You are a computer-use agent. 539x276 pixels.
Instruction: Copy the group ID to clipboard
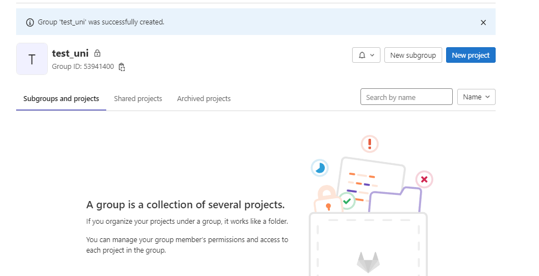coord(122,67)
